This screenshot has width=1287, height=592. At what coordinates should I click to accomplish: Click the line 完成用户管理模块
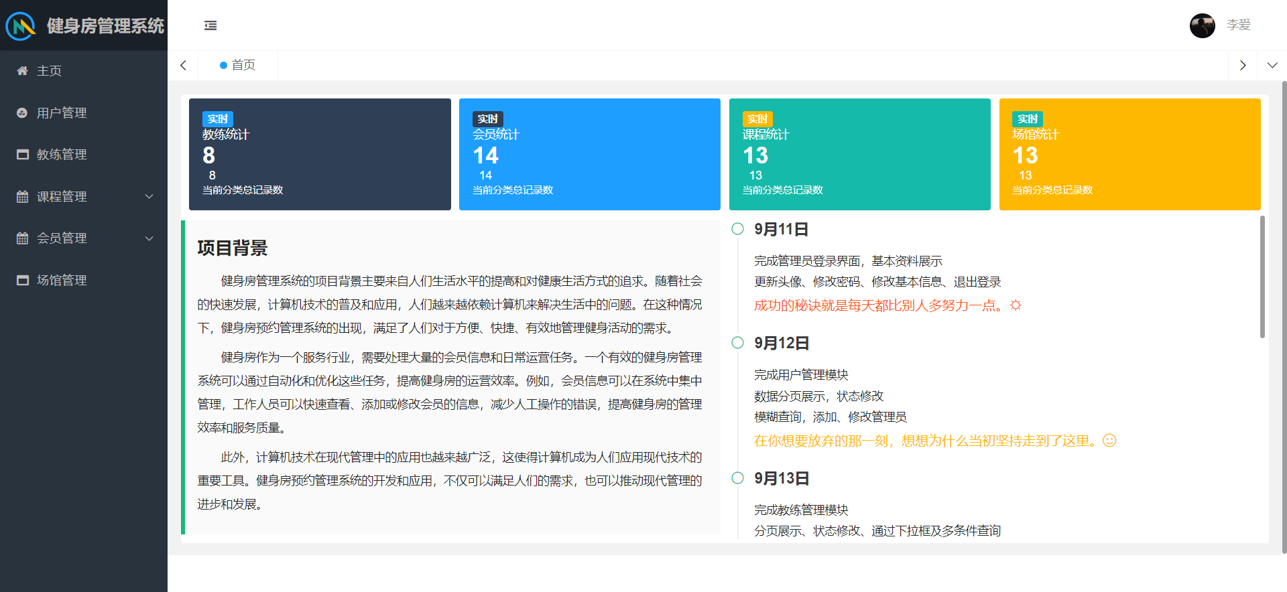(801, 374)
